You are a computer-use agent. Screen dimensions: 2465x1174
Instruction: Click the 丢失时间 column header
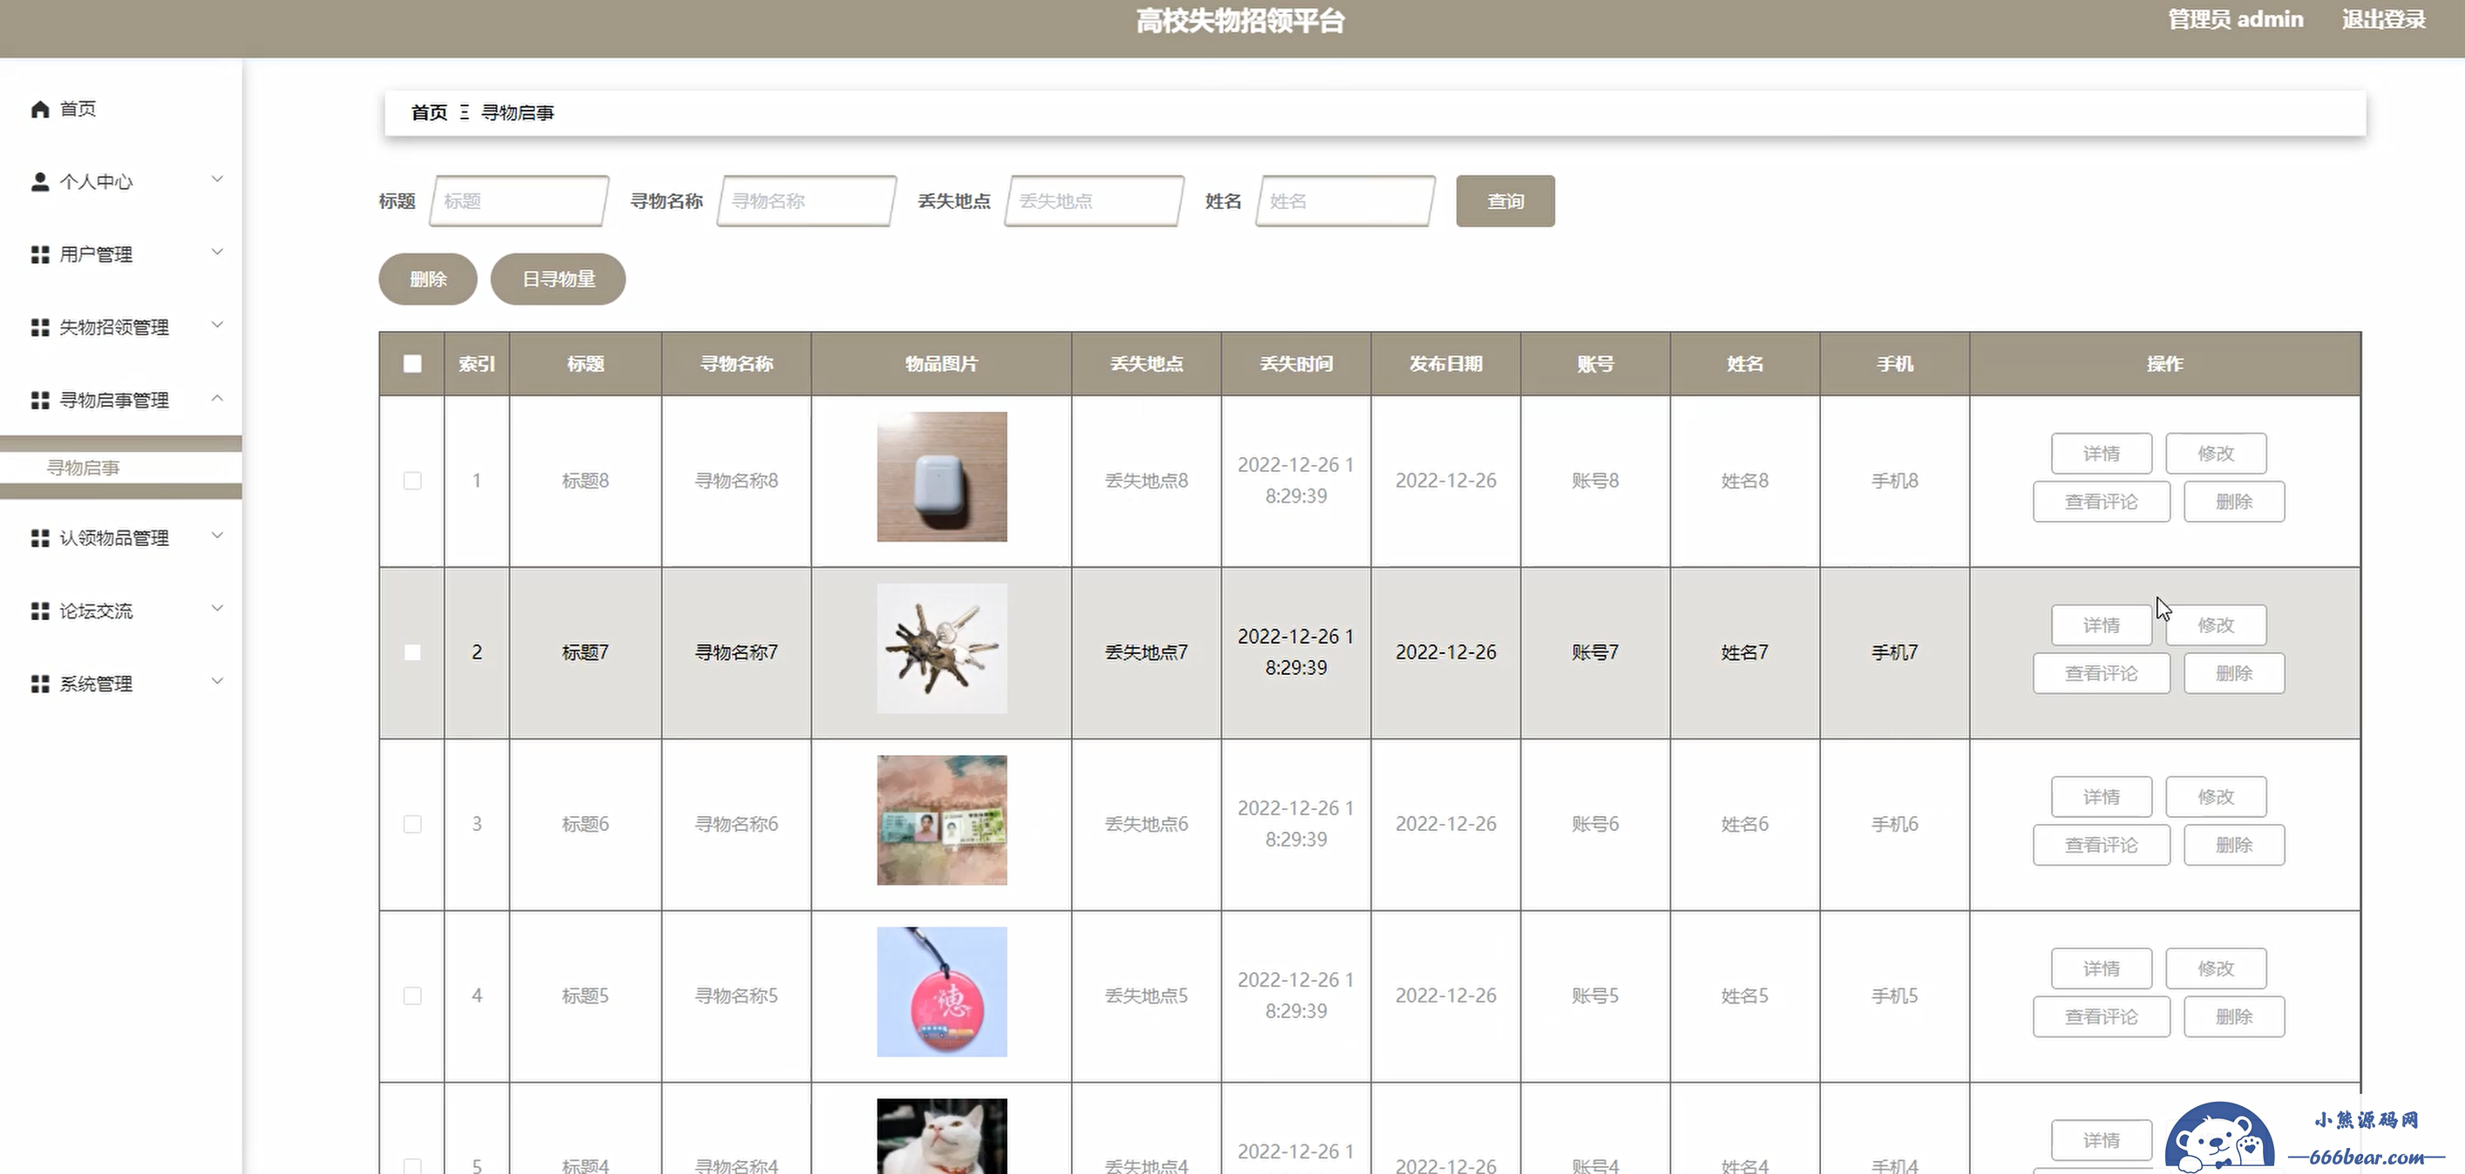tap(1296, 363)
